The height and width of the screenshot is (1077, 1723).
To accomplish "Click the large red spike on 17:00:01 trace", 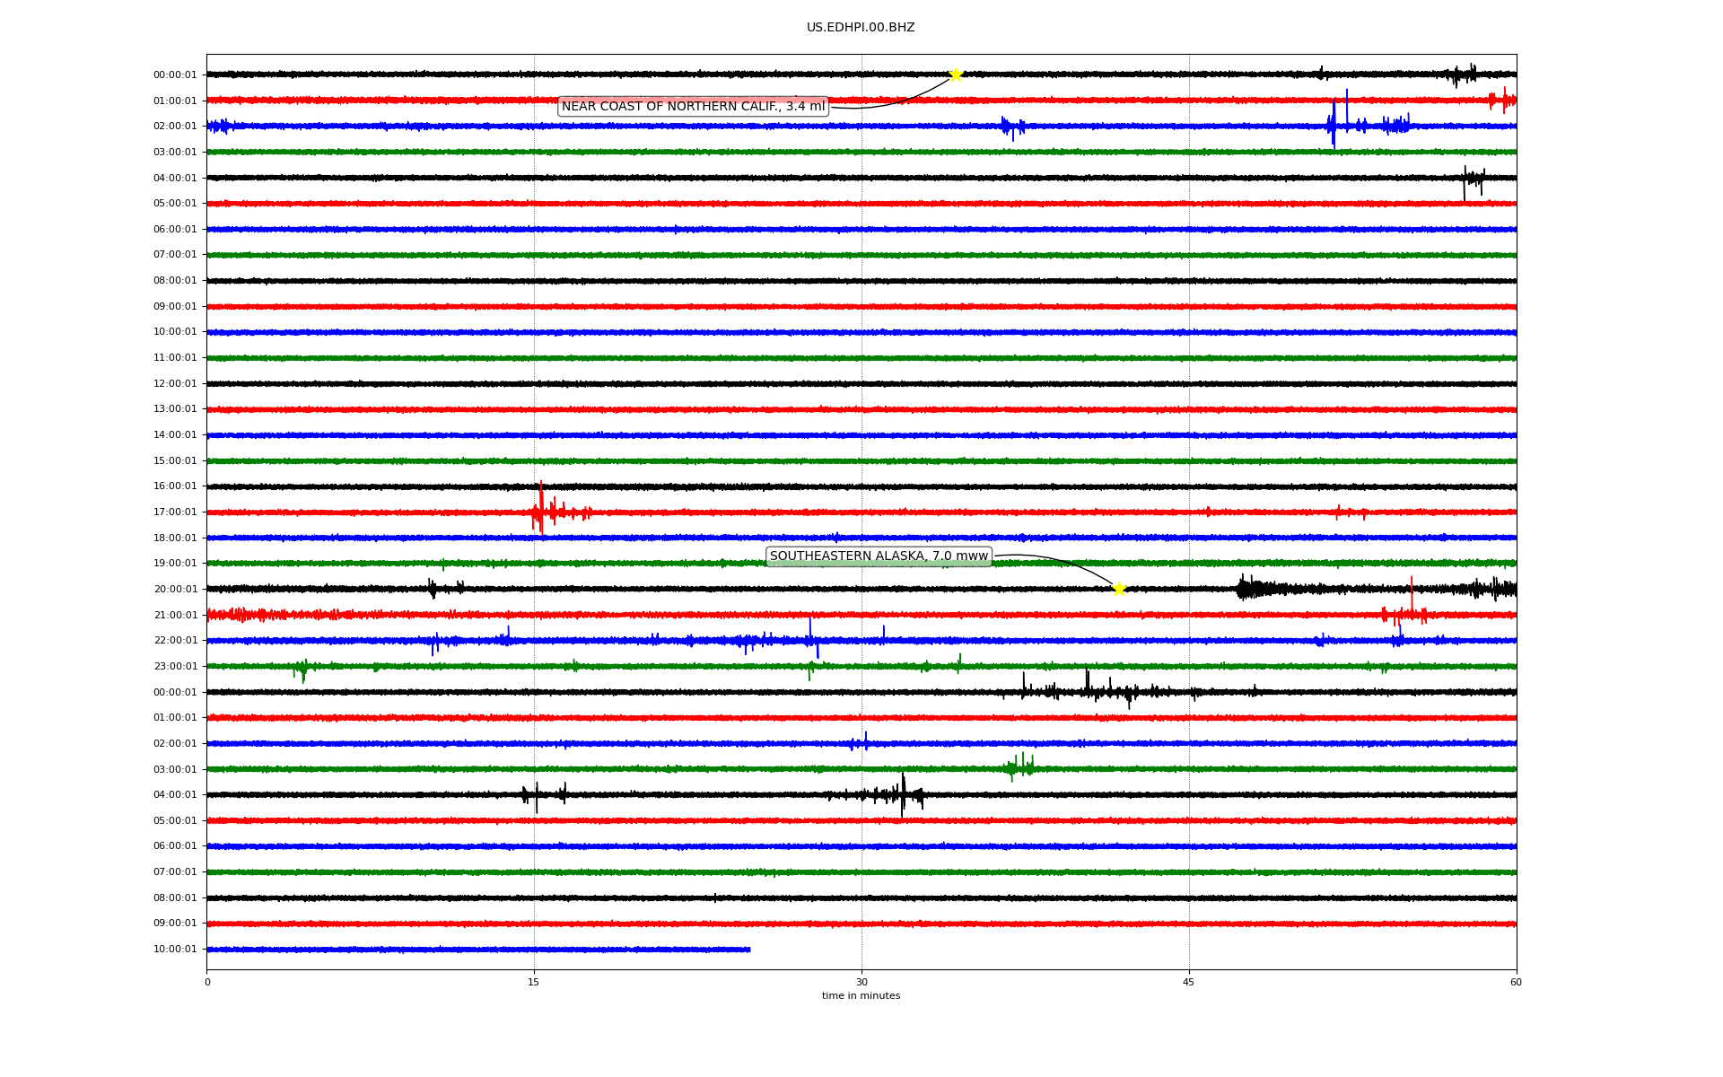I will [540, 507].
